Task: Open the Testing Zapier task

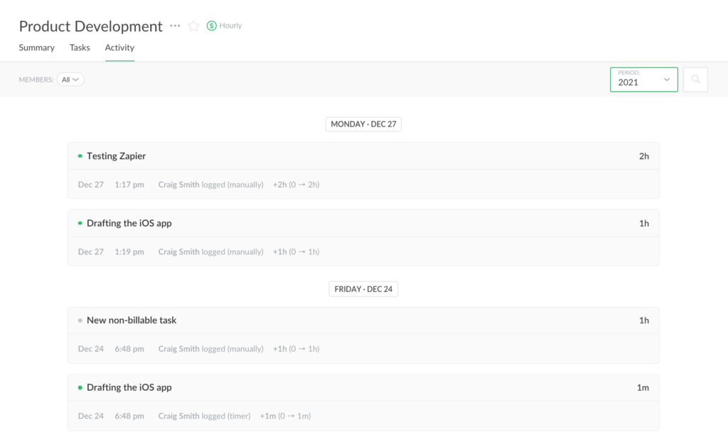Action: [116, 156]
